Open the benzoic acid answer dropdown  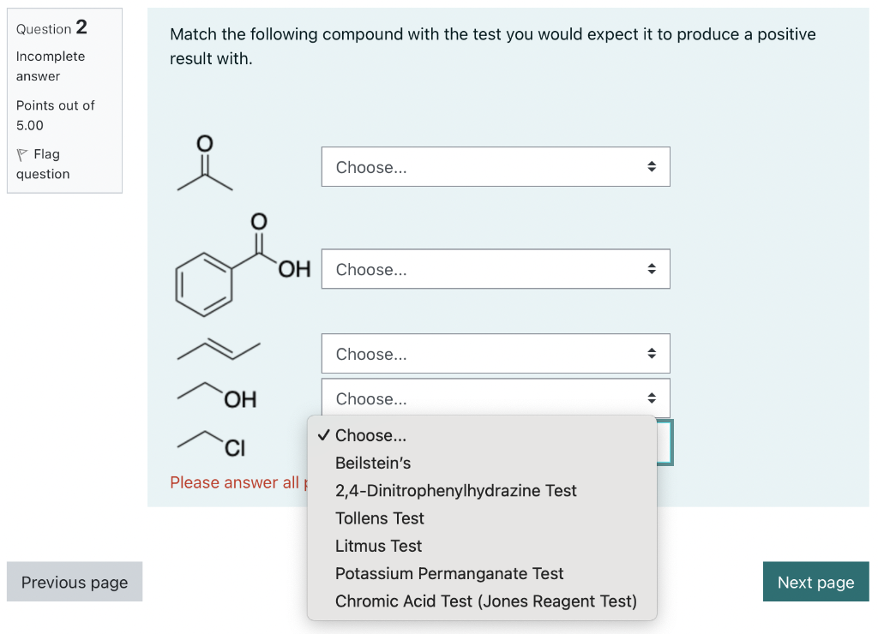495,269
